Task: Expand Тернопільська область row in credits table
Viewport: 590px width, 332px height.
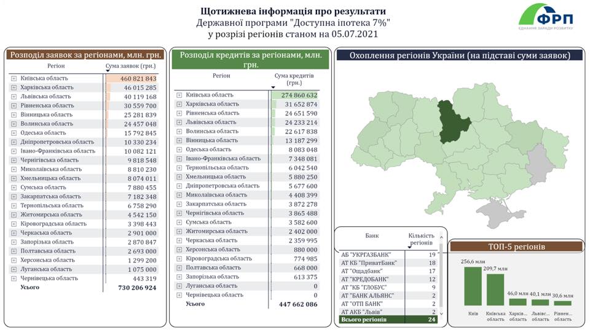Action: 179,168
